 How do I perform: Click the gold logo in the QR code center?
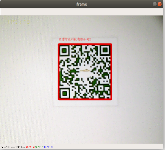pyautogui.click(x=85, y=70)
